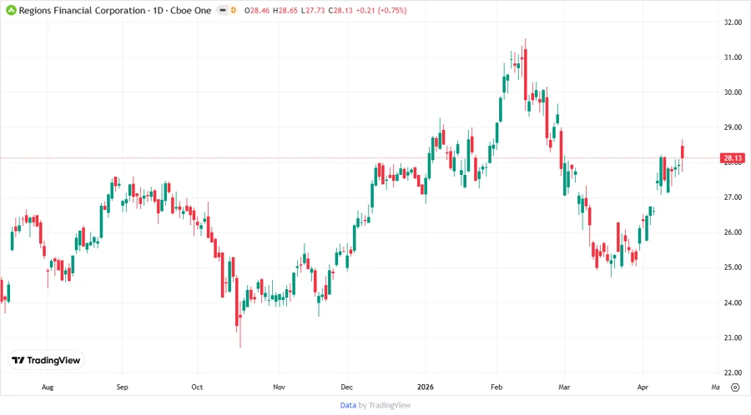Screen dimensions: 751x415
Task: Click the dash market status icon
Action: [x=223, y=10]
